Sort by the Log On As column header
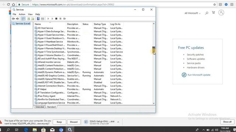This screenshot has width=236, height=132. (117, 24)
